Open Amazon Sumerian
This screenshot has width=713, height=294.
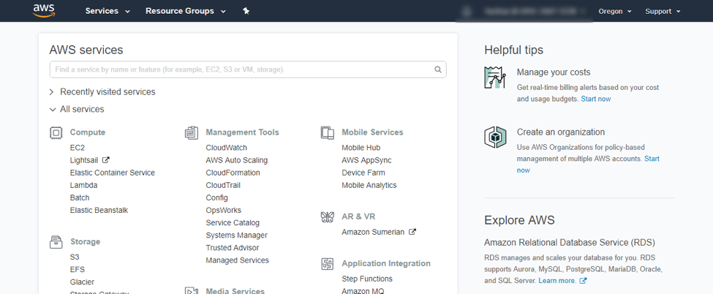click(x=373, y=232)
